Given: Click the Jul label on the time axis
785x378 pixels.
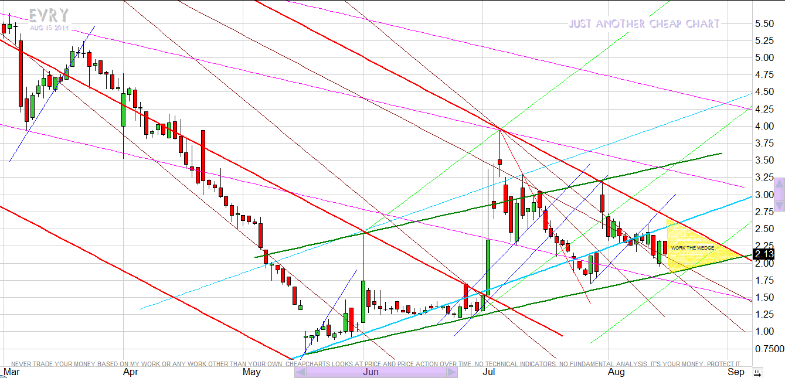Looking at the screenshot, I should 489,372.
